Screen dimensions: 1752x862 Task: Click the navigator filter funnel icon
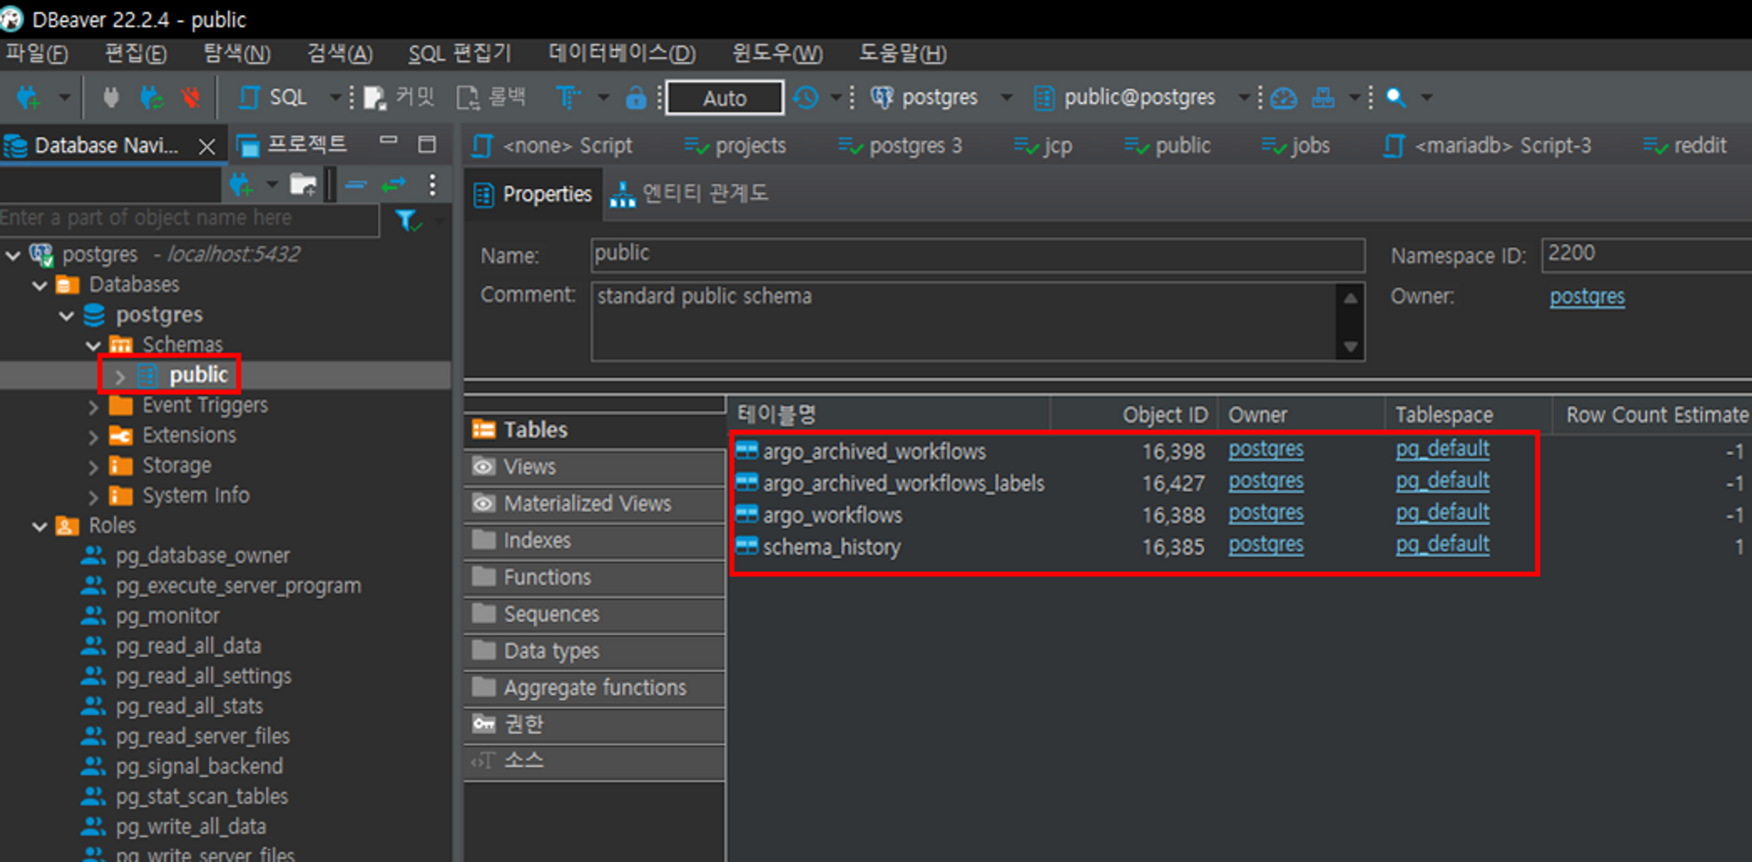click(x=407, y=220)
